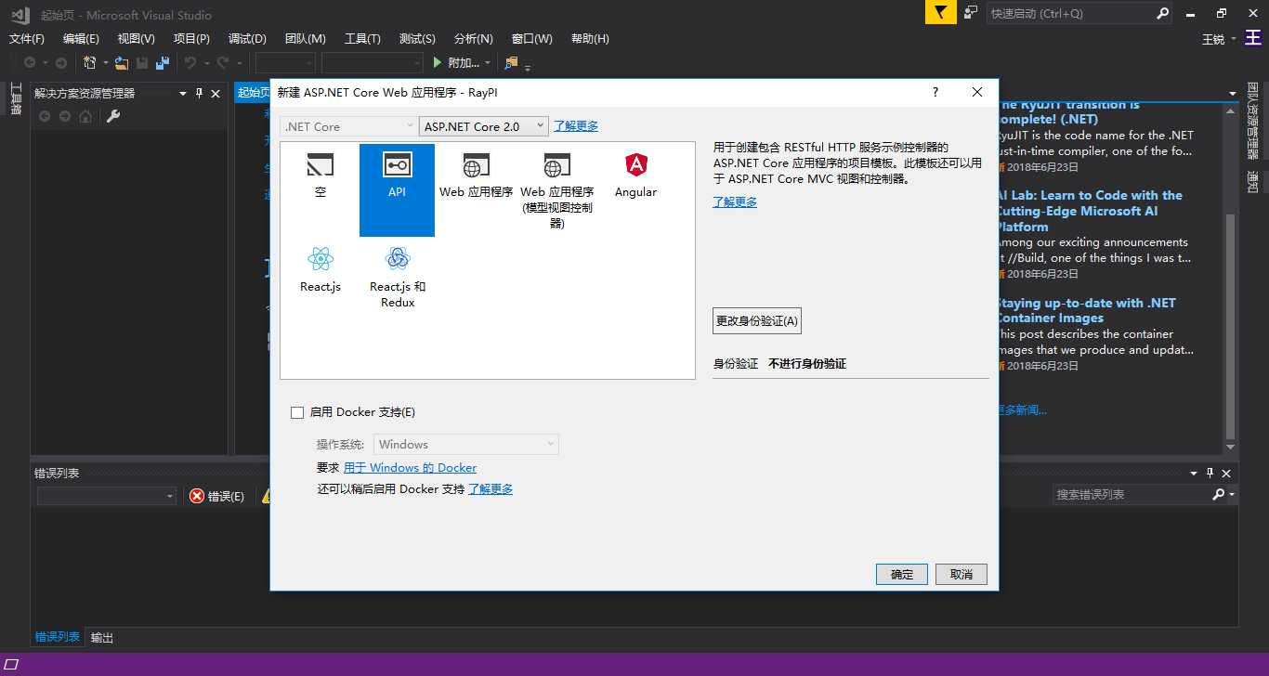This screenshot has width=1269, height=676.
Task: Click the redo toolbar icon
Action: 223,62
